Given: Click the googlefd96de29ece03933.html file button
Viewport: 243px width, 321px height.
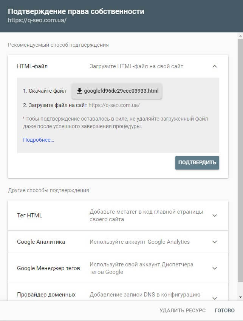Looking at the screenshot, I should (117, 90).
